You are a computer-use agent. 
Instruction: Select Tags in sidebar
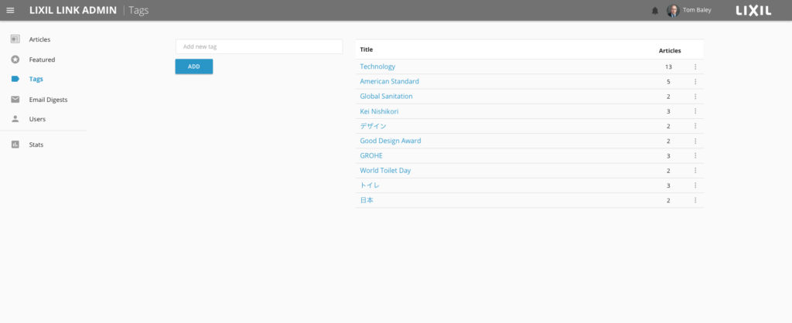point(36,80)
